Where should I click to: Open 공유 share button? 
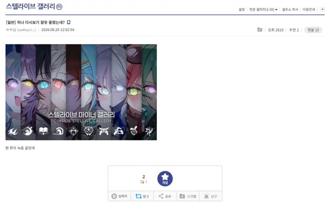coord(165,196)
